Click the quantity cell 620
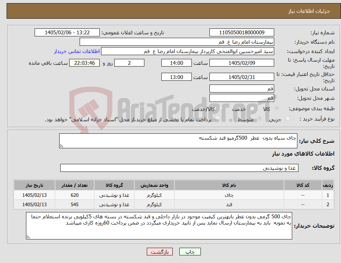The height and width of the screenshot is (263, 341). (74, 195)
